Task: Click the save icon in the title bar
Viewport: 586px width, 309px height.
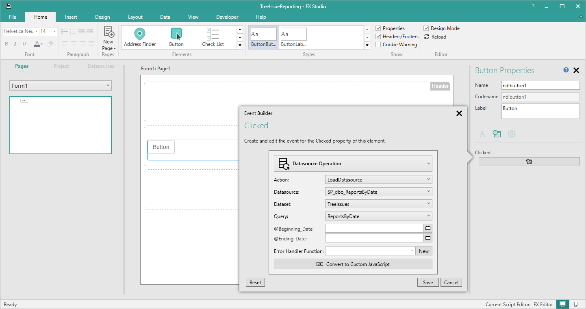Action: pos(8,6)
